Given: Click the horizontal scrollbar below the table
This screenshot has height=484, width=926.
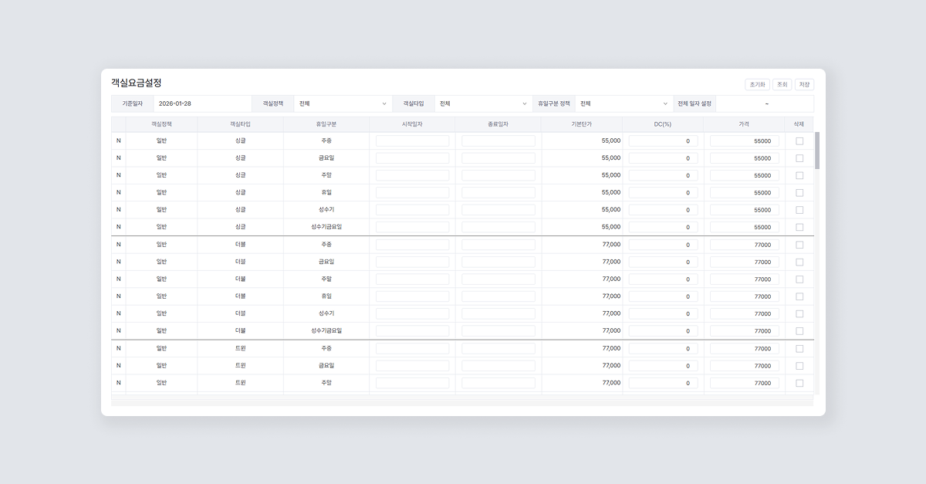Looking at the screenshot, I should point(462,402).
